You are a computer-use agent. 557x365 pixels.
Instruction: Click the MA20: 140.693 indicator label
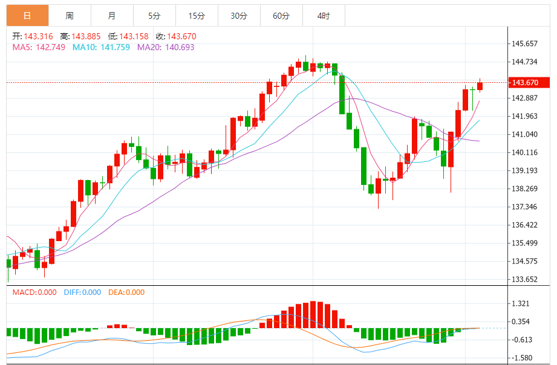coord(166,47)
